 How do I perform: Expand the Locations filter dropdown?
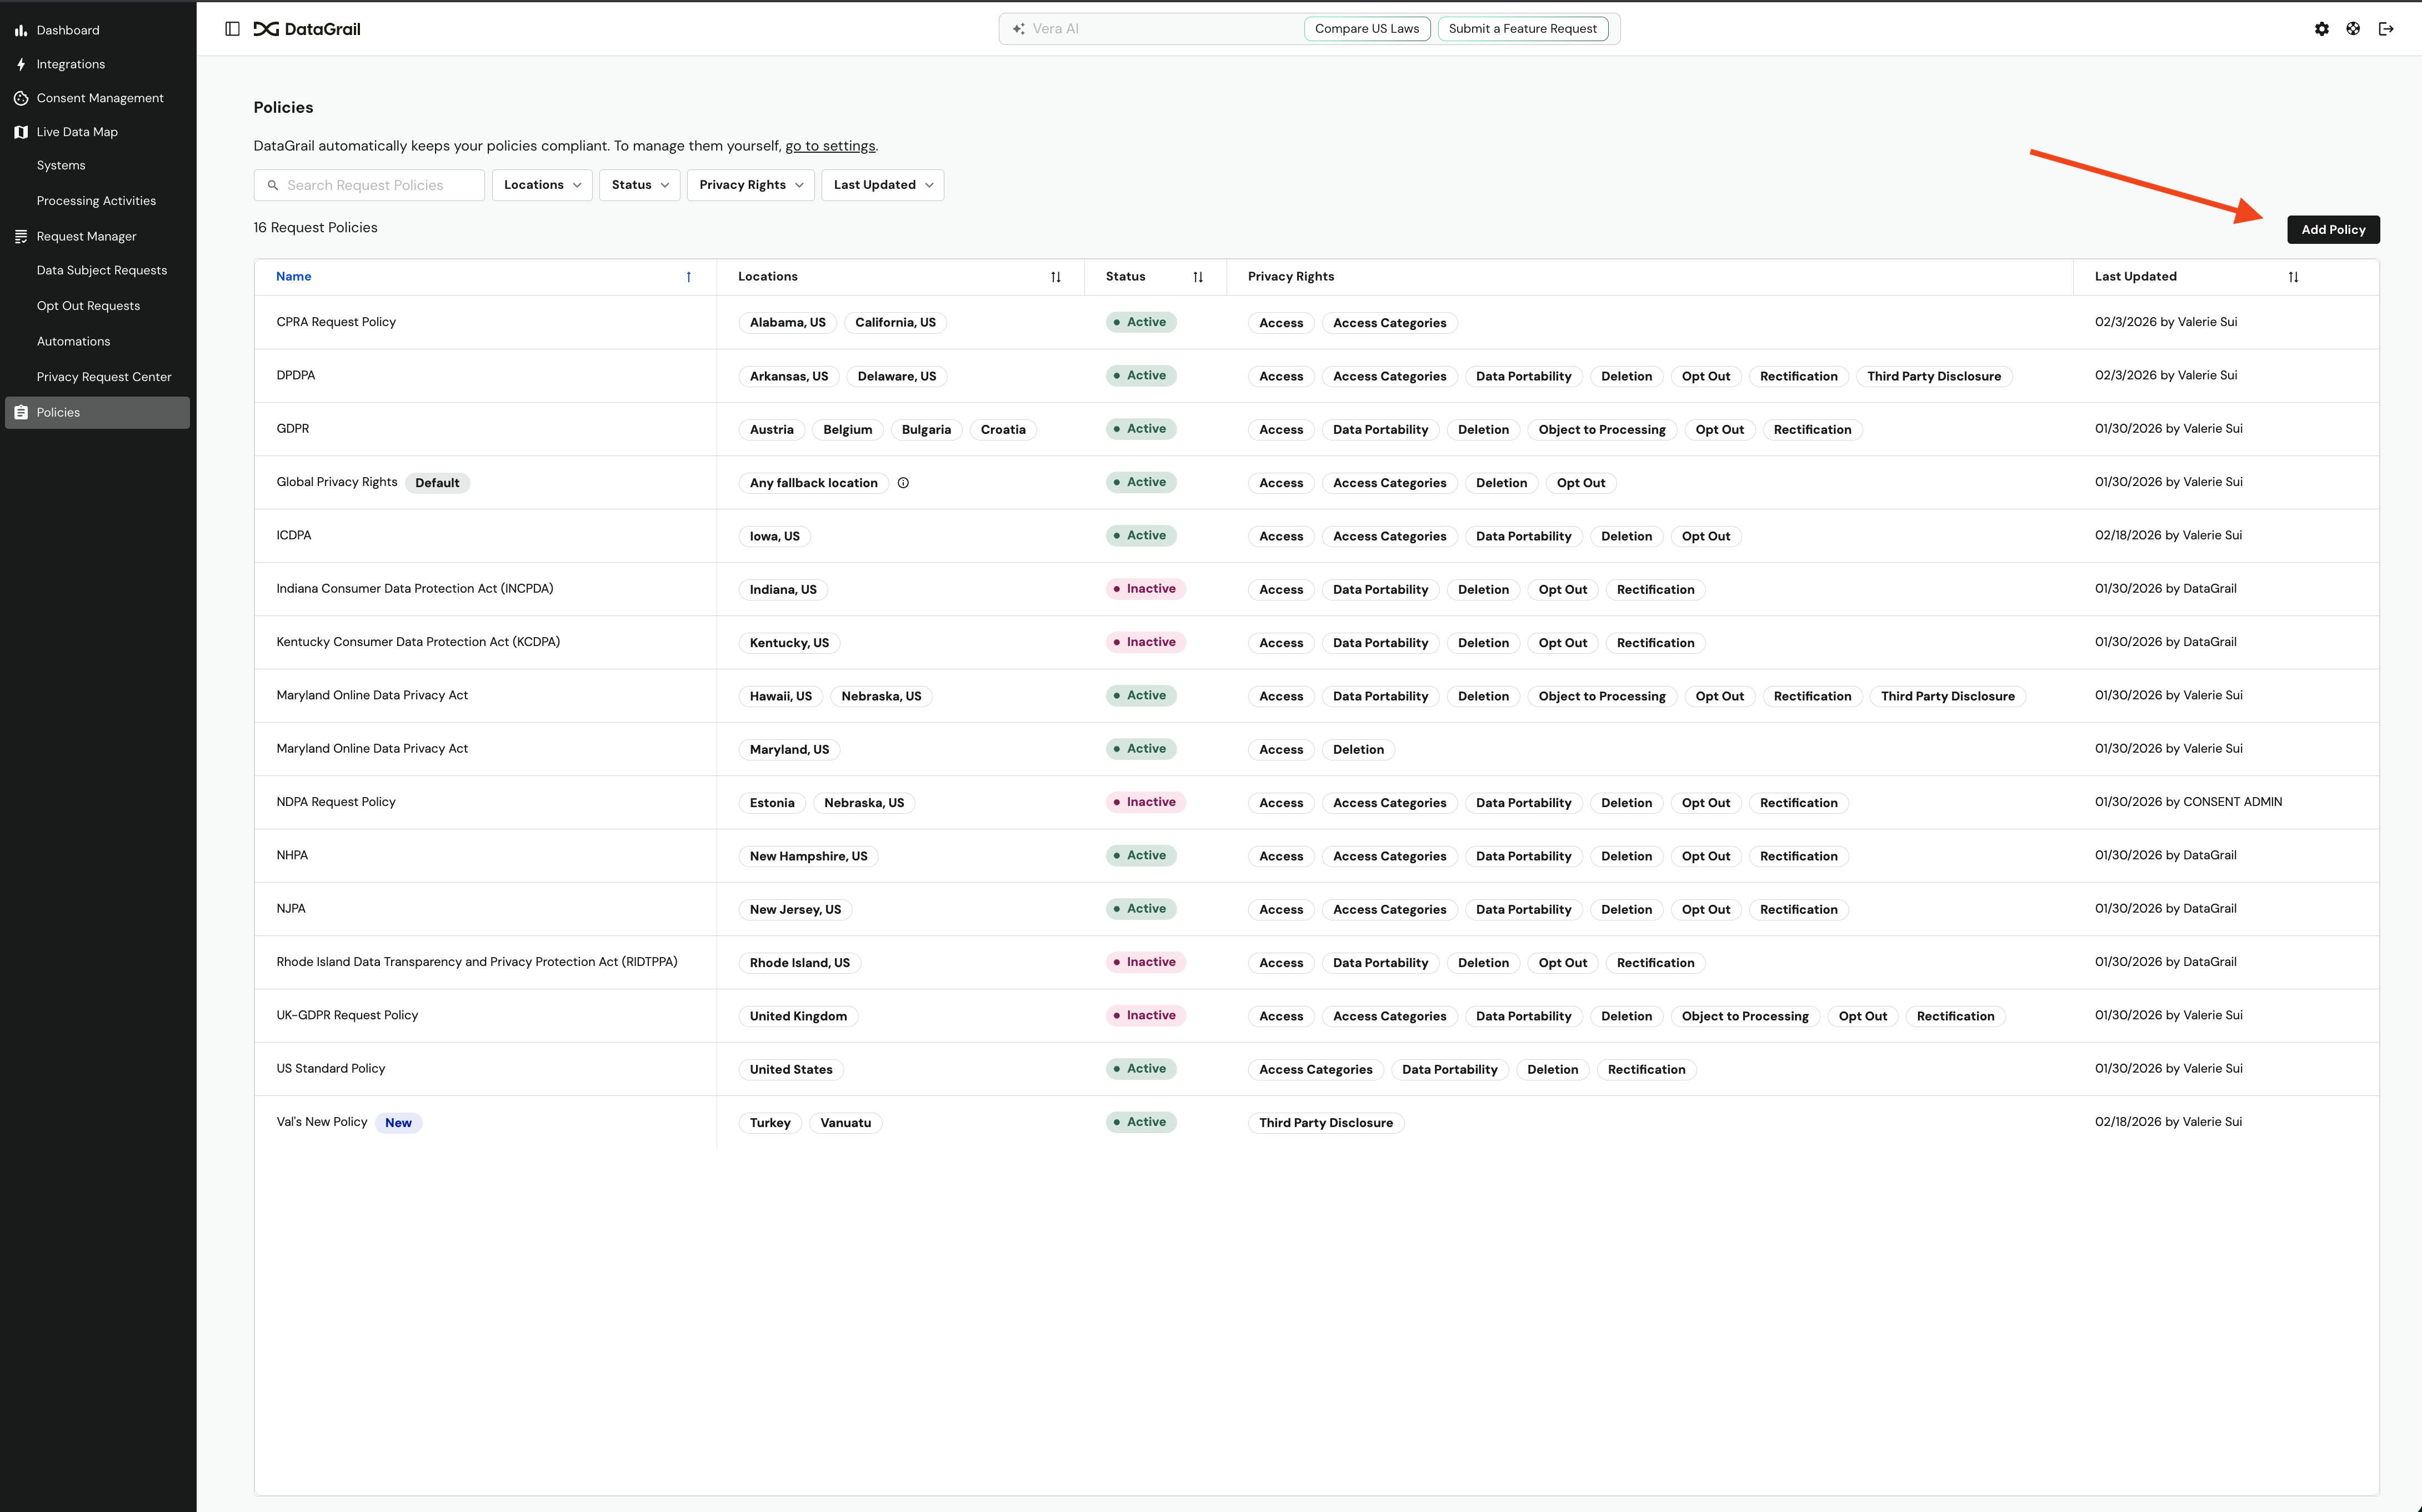tap(542, 185)
